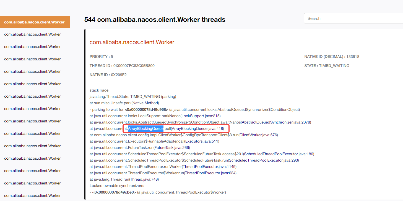Click the bold address <0x000000078d49cbe0>
403x201 pixels.
coord(114,192)
